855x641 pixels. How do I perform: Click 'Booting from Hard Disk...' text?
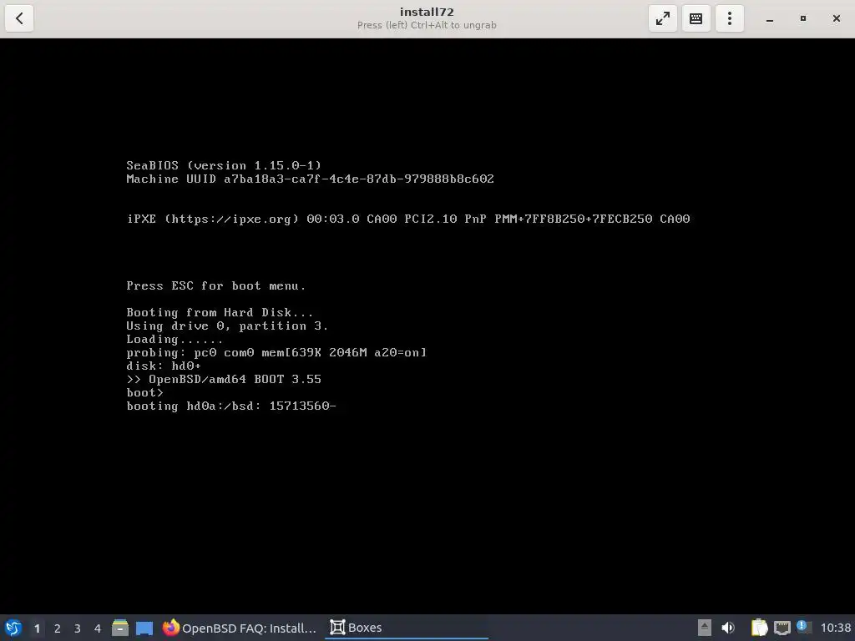[x=220, y=312]
